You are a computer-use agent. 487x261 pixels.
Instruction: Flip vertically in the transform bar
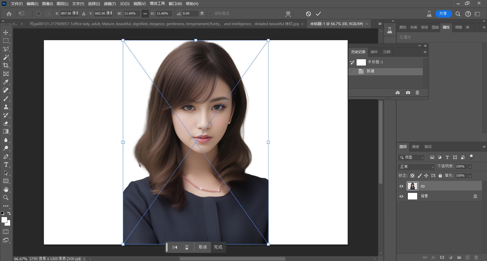tap(187, 247)
